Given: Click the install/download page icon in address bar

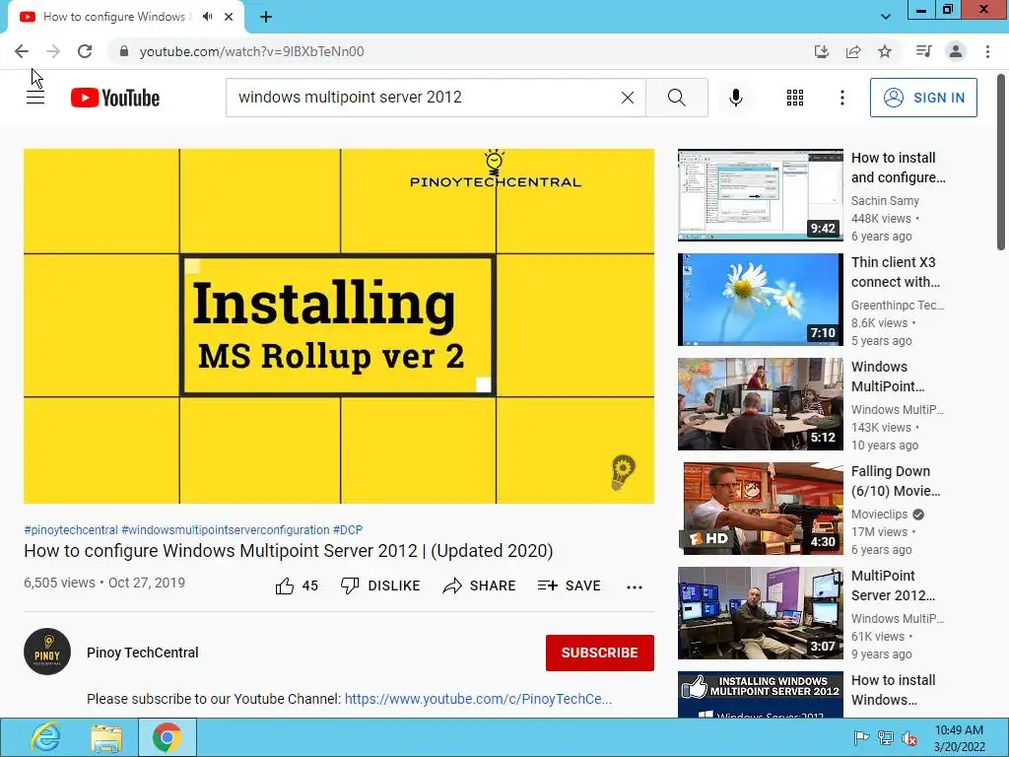Looking at the screenshot, I should tap(821, 51).
